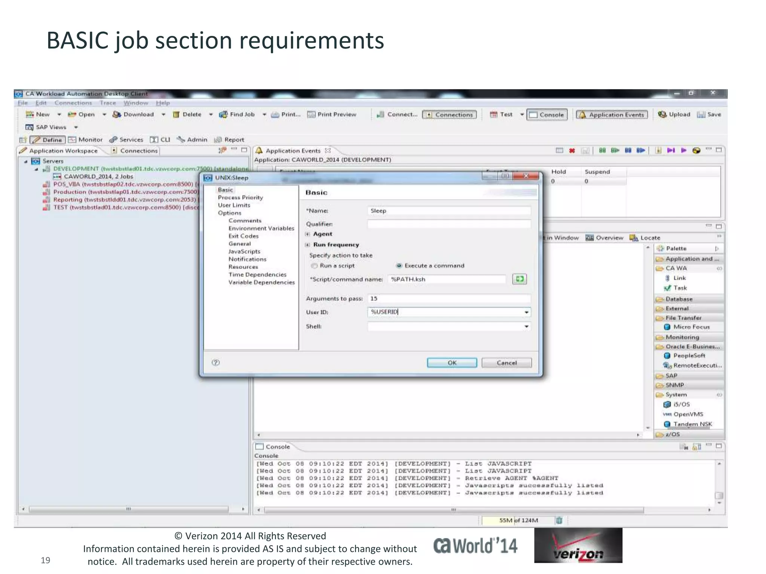The height and width of the screenshot is (574, 766).
Task: Select the Run a script radio button
Action: click(x=315, y=266)
